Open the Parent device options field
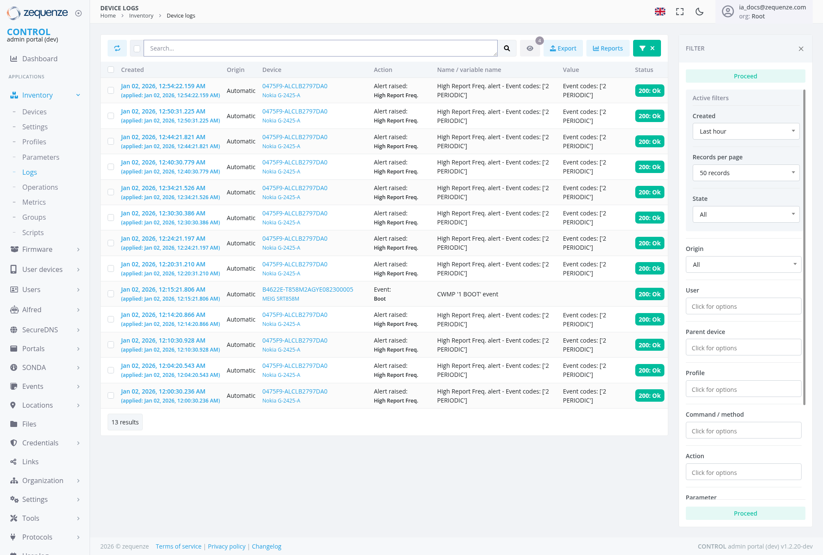The height and width of the screenshot is (555, 823). pos(743,348)
